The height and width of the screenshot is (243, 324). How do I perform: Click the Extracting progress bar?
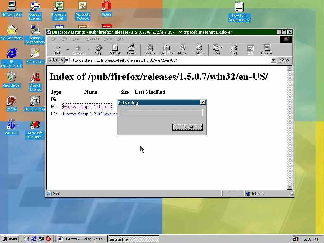click(162, 113)
